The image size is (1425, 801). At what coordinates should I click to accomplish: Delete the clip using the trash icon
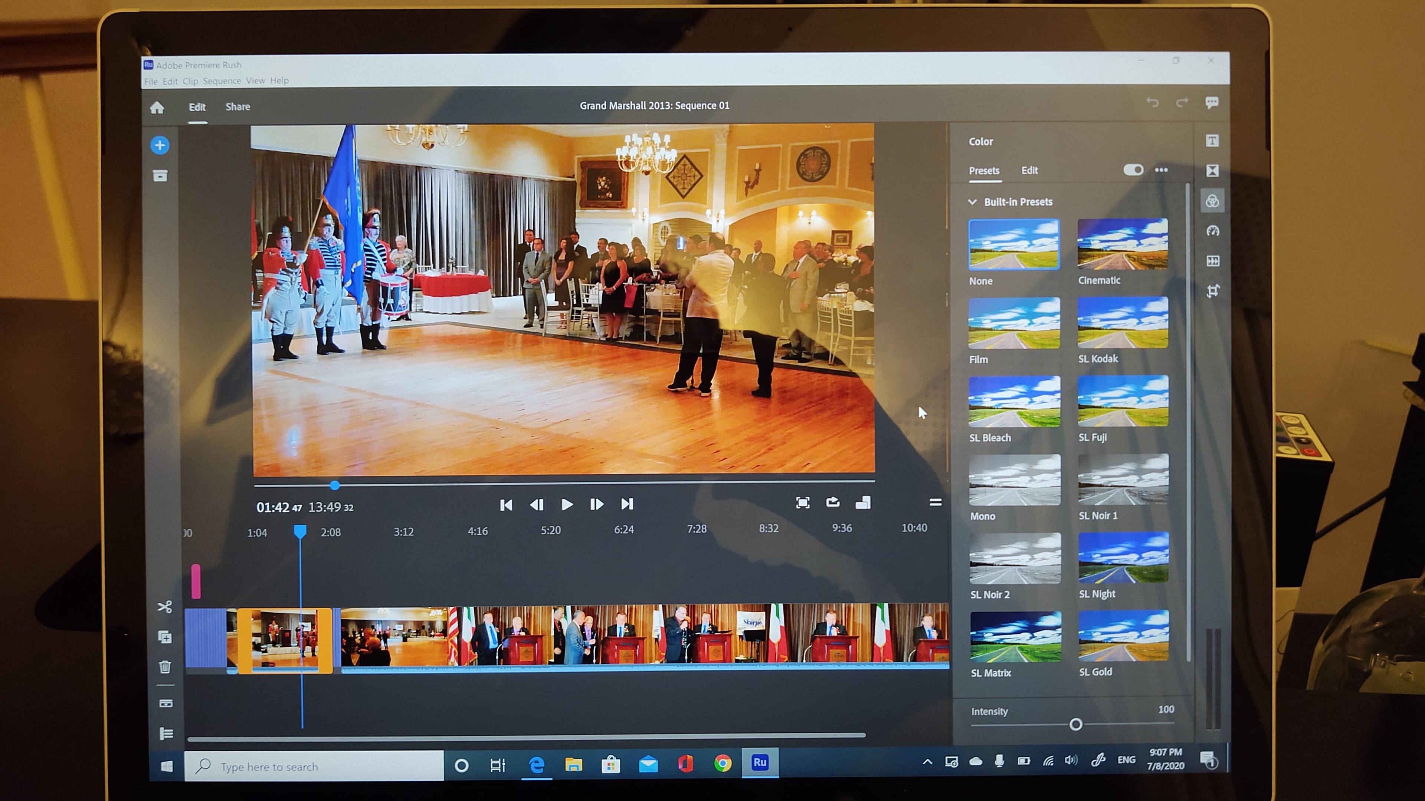point(165,667)
